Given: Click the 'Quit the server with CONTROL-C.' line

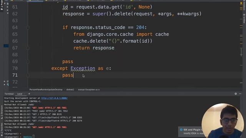Looking at the screenshot, I should pyautogui.click(x=23, y=101).
